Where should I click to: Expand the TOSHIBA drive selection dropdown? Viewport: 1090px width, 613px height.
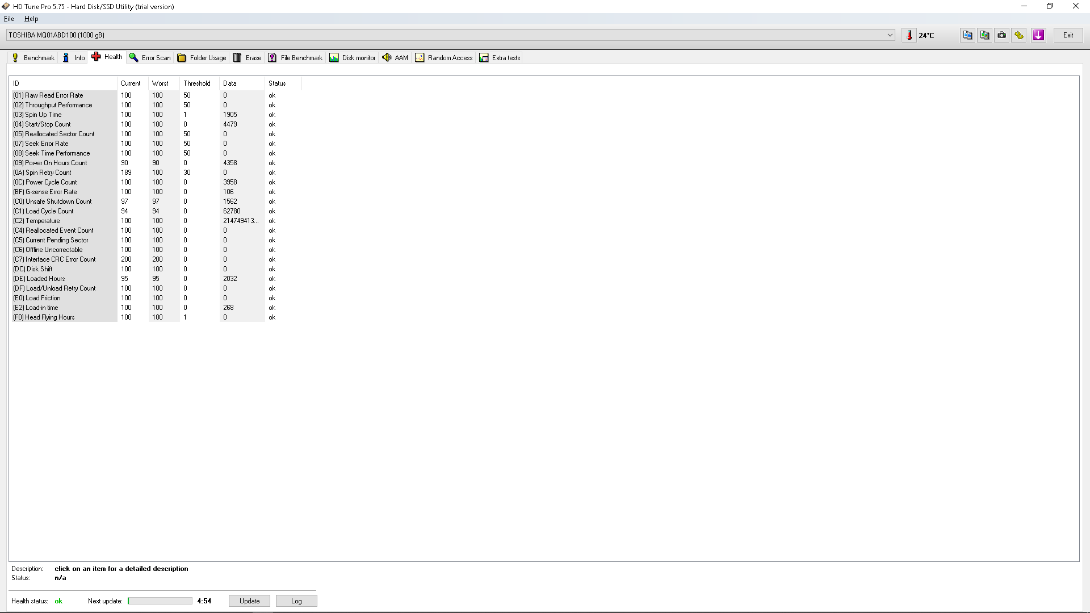pyautogui.click(x=451, y=35)
